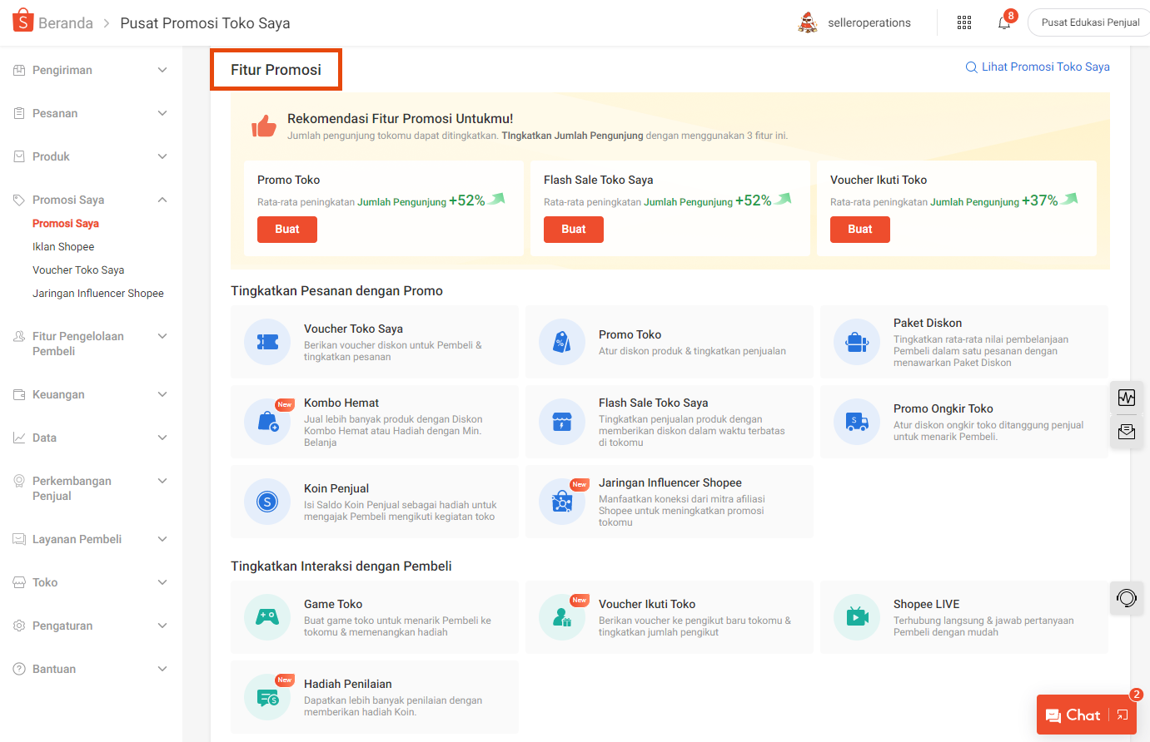This screenshot has width=1150, height=742.
Task: Click the Shopee logo icon
Action: (x=22, y=20)
